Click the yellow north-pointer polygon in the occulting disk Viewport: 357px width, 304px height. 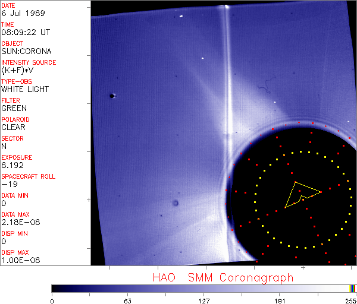pos(300,192)
